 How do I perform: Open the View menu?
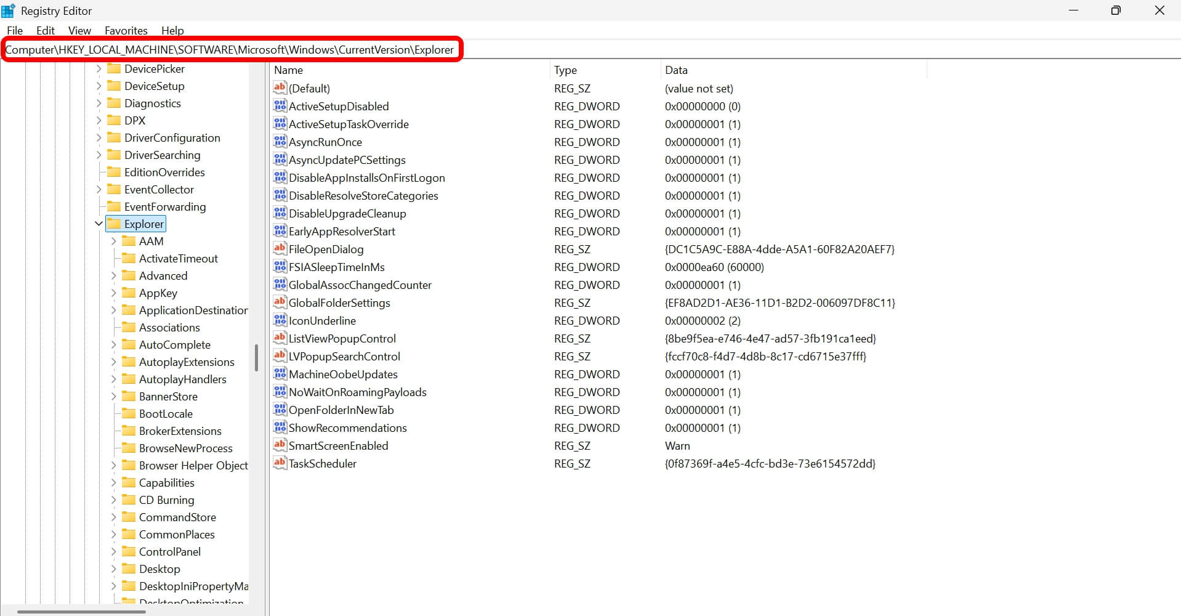pos(79,30)
